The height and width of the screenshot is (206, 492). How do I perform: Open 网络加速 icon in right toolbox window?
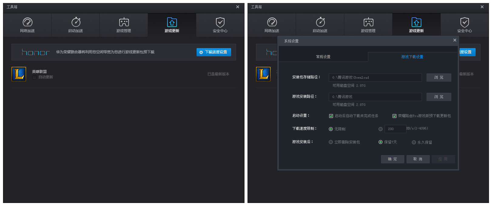click(272, 22)
